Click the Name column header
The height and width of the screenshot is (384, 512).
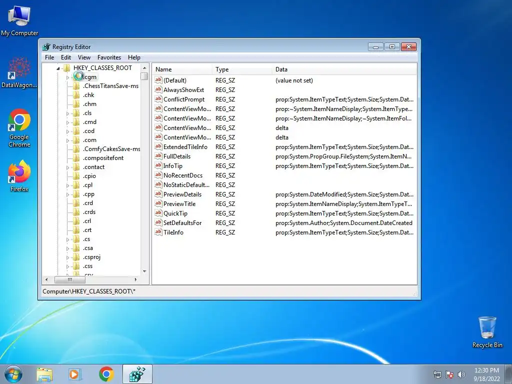(x=182, y=69)
